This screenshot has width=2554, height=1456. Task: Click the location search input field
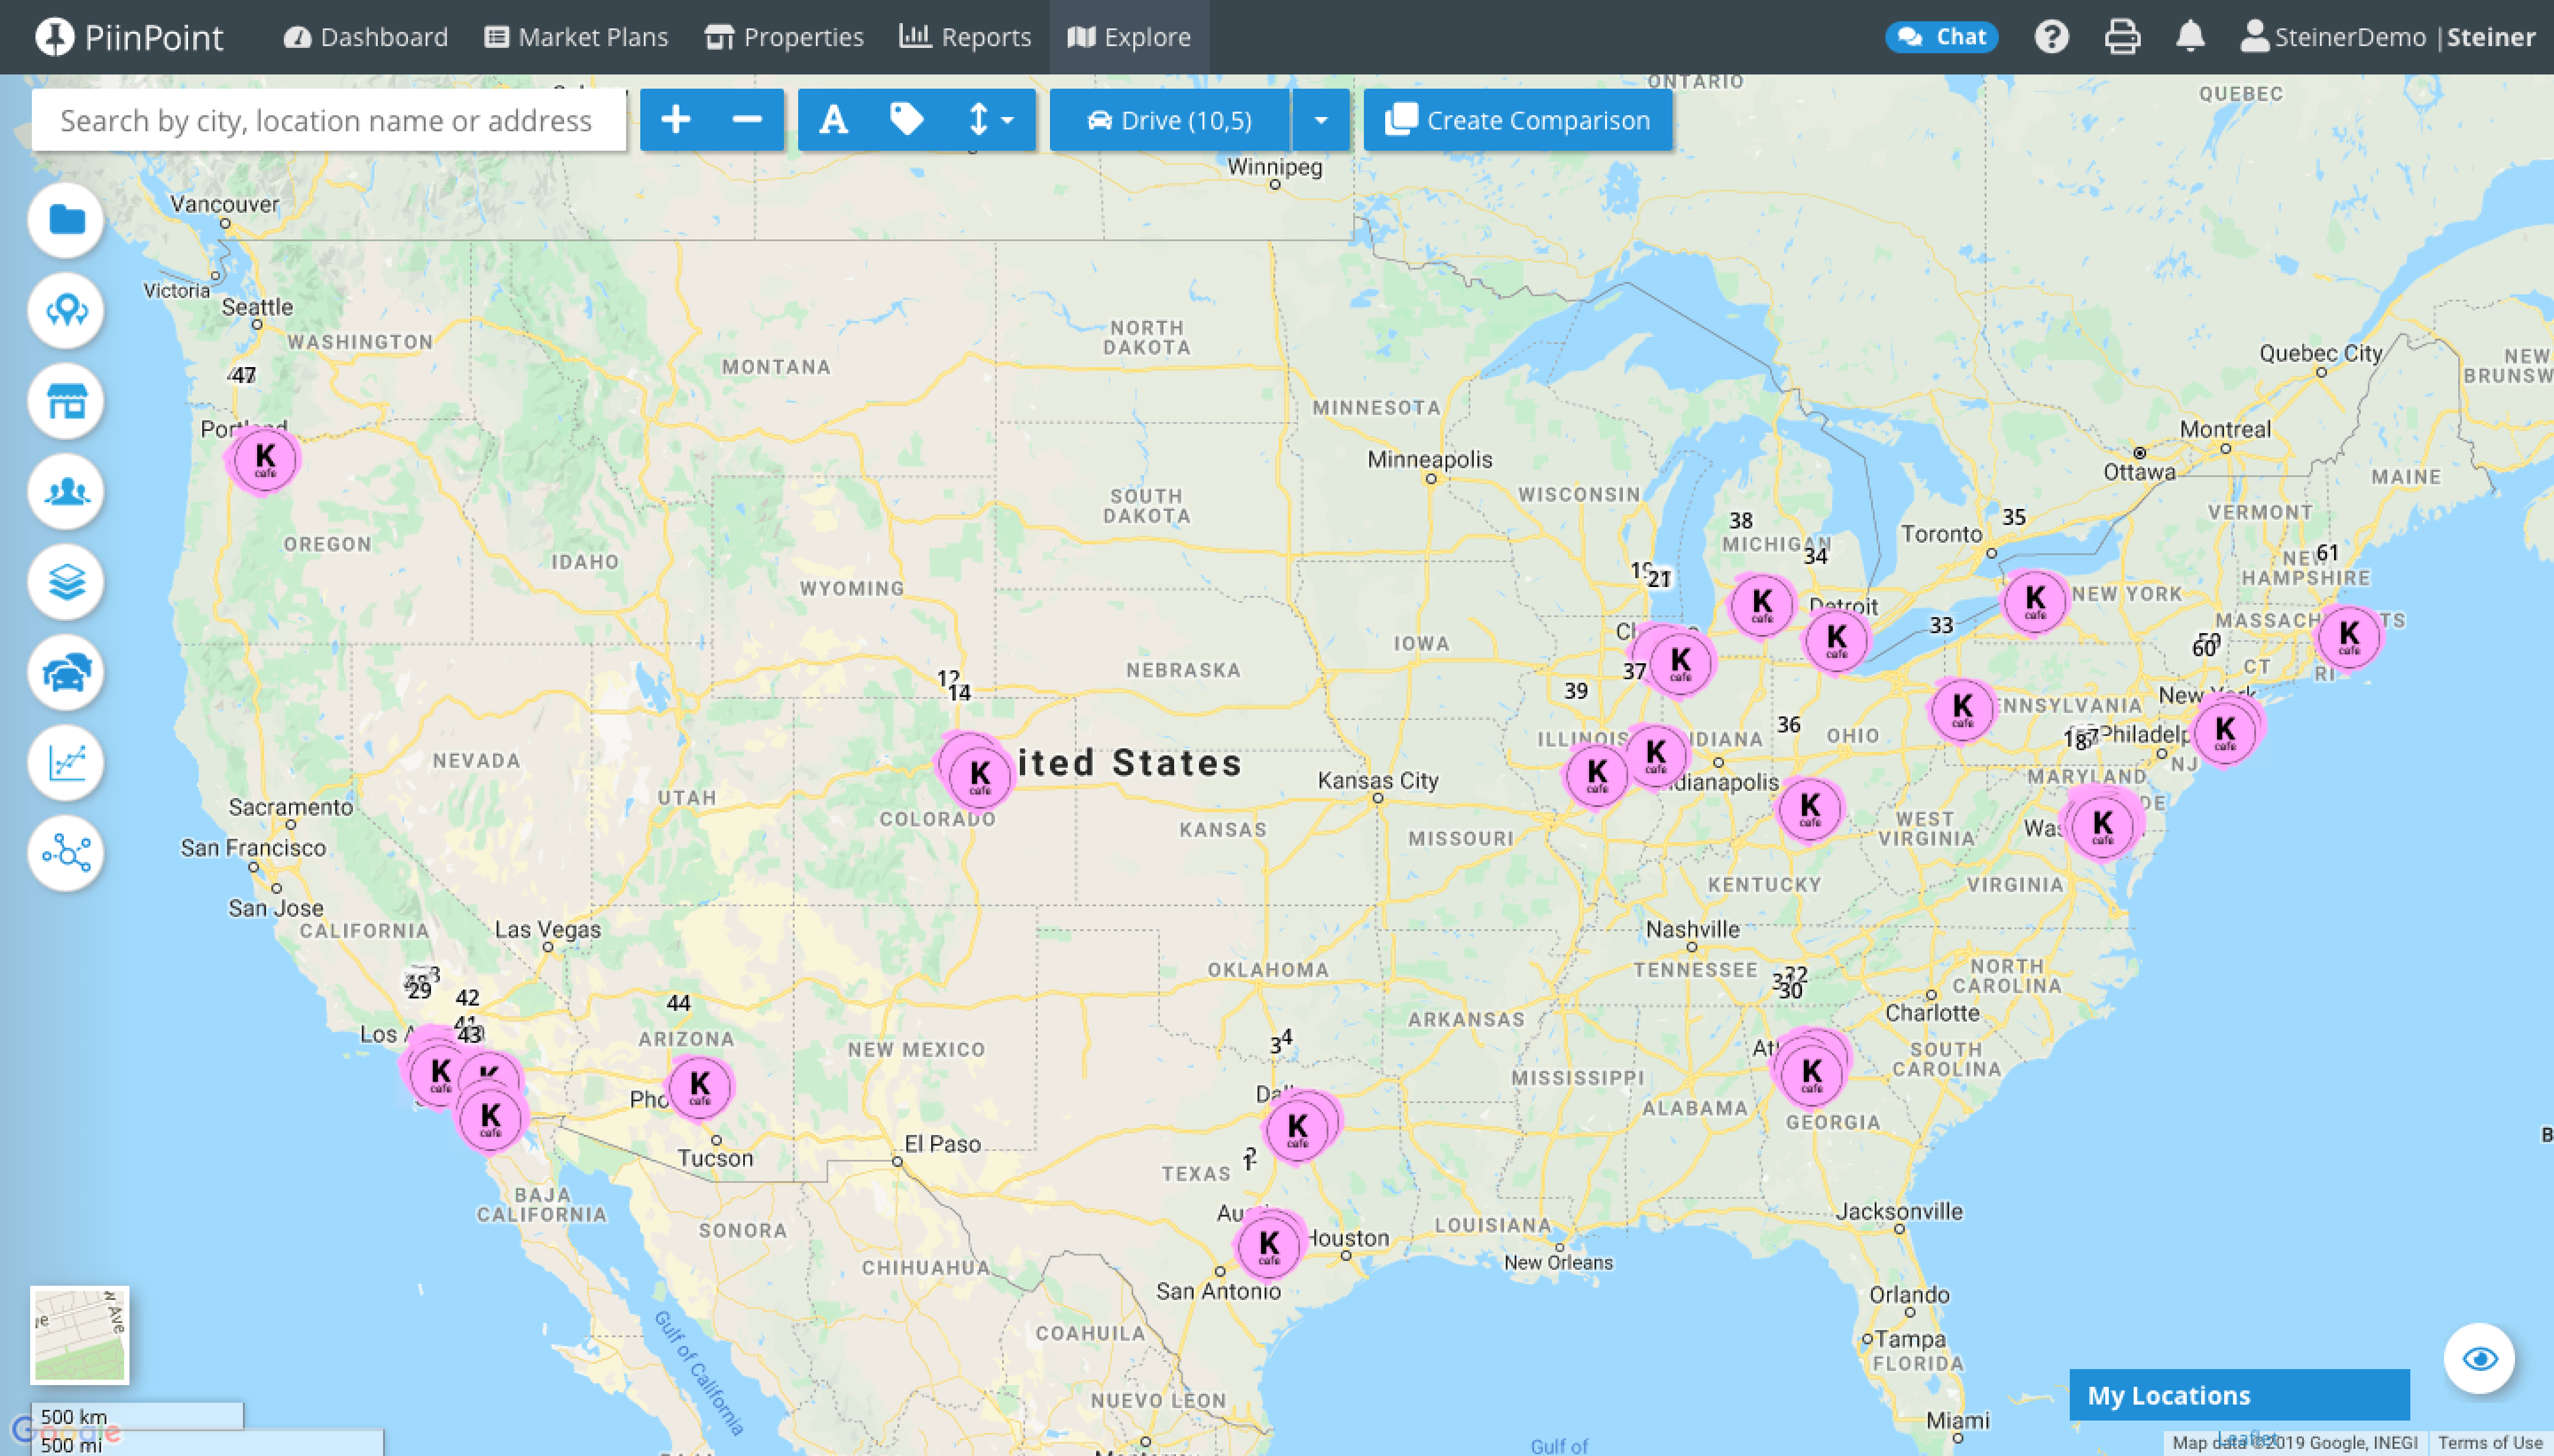(x=328, y=120)
